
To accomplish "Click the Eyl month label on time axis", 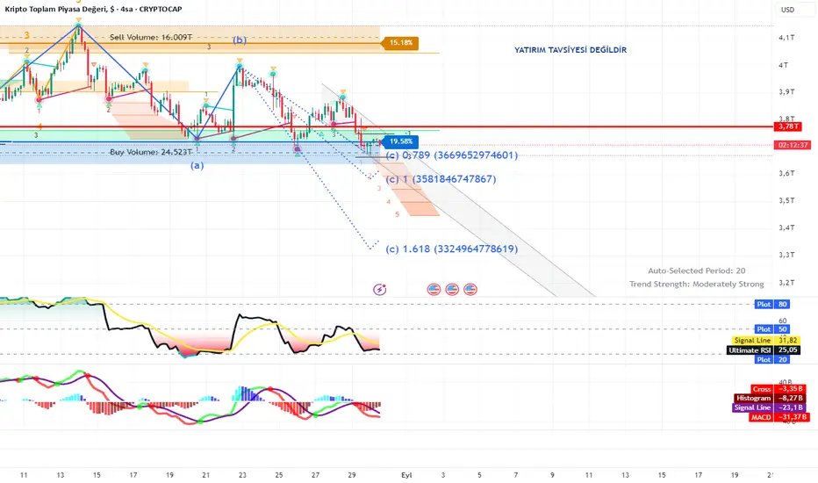I will click(406, 475).
